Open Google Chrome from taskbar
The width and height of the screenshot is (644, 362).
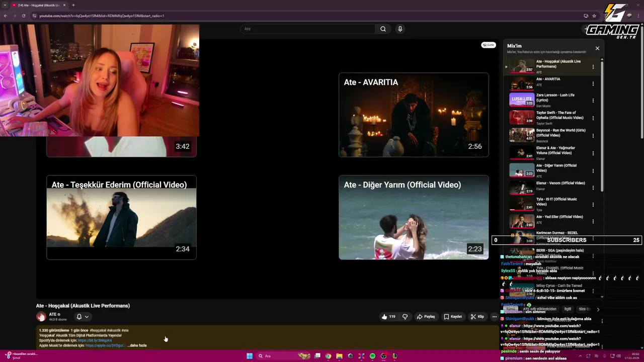[328, 356]
